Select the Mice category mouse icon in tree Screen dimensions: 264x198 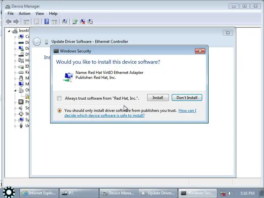click(x=21, y=78)
